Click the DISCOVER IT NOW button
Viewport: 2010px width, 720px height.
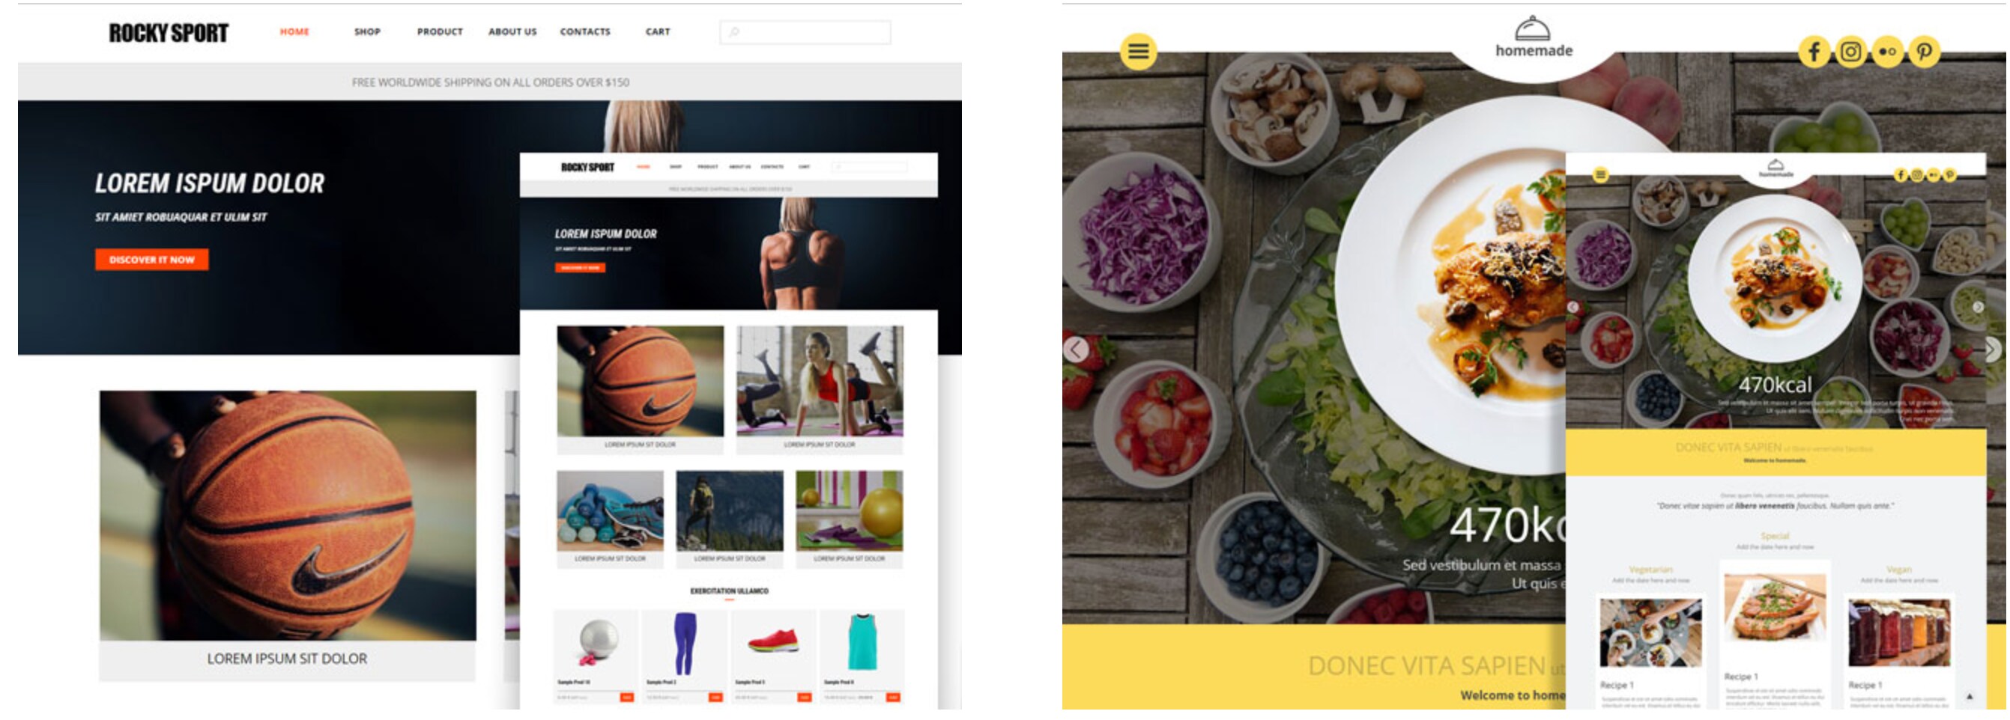coord(152,260)
